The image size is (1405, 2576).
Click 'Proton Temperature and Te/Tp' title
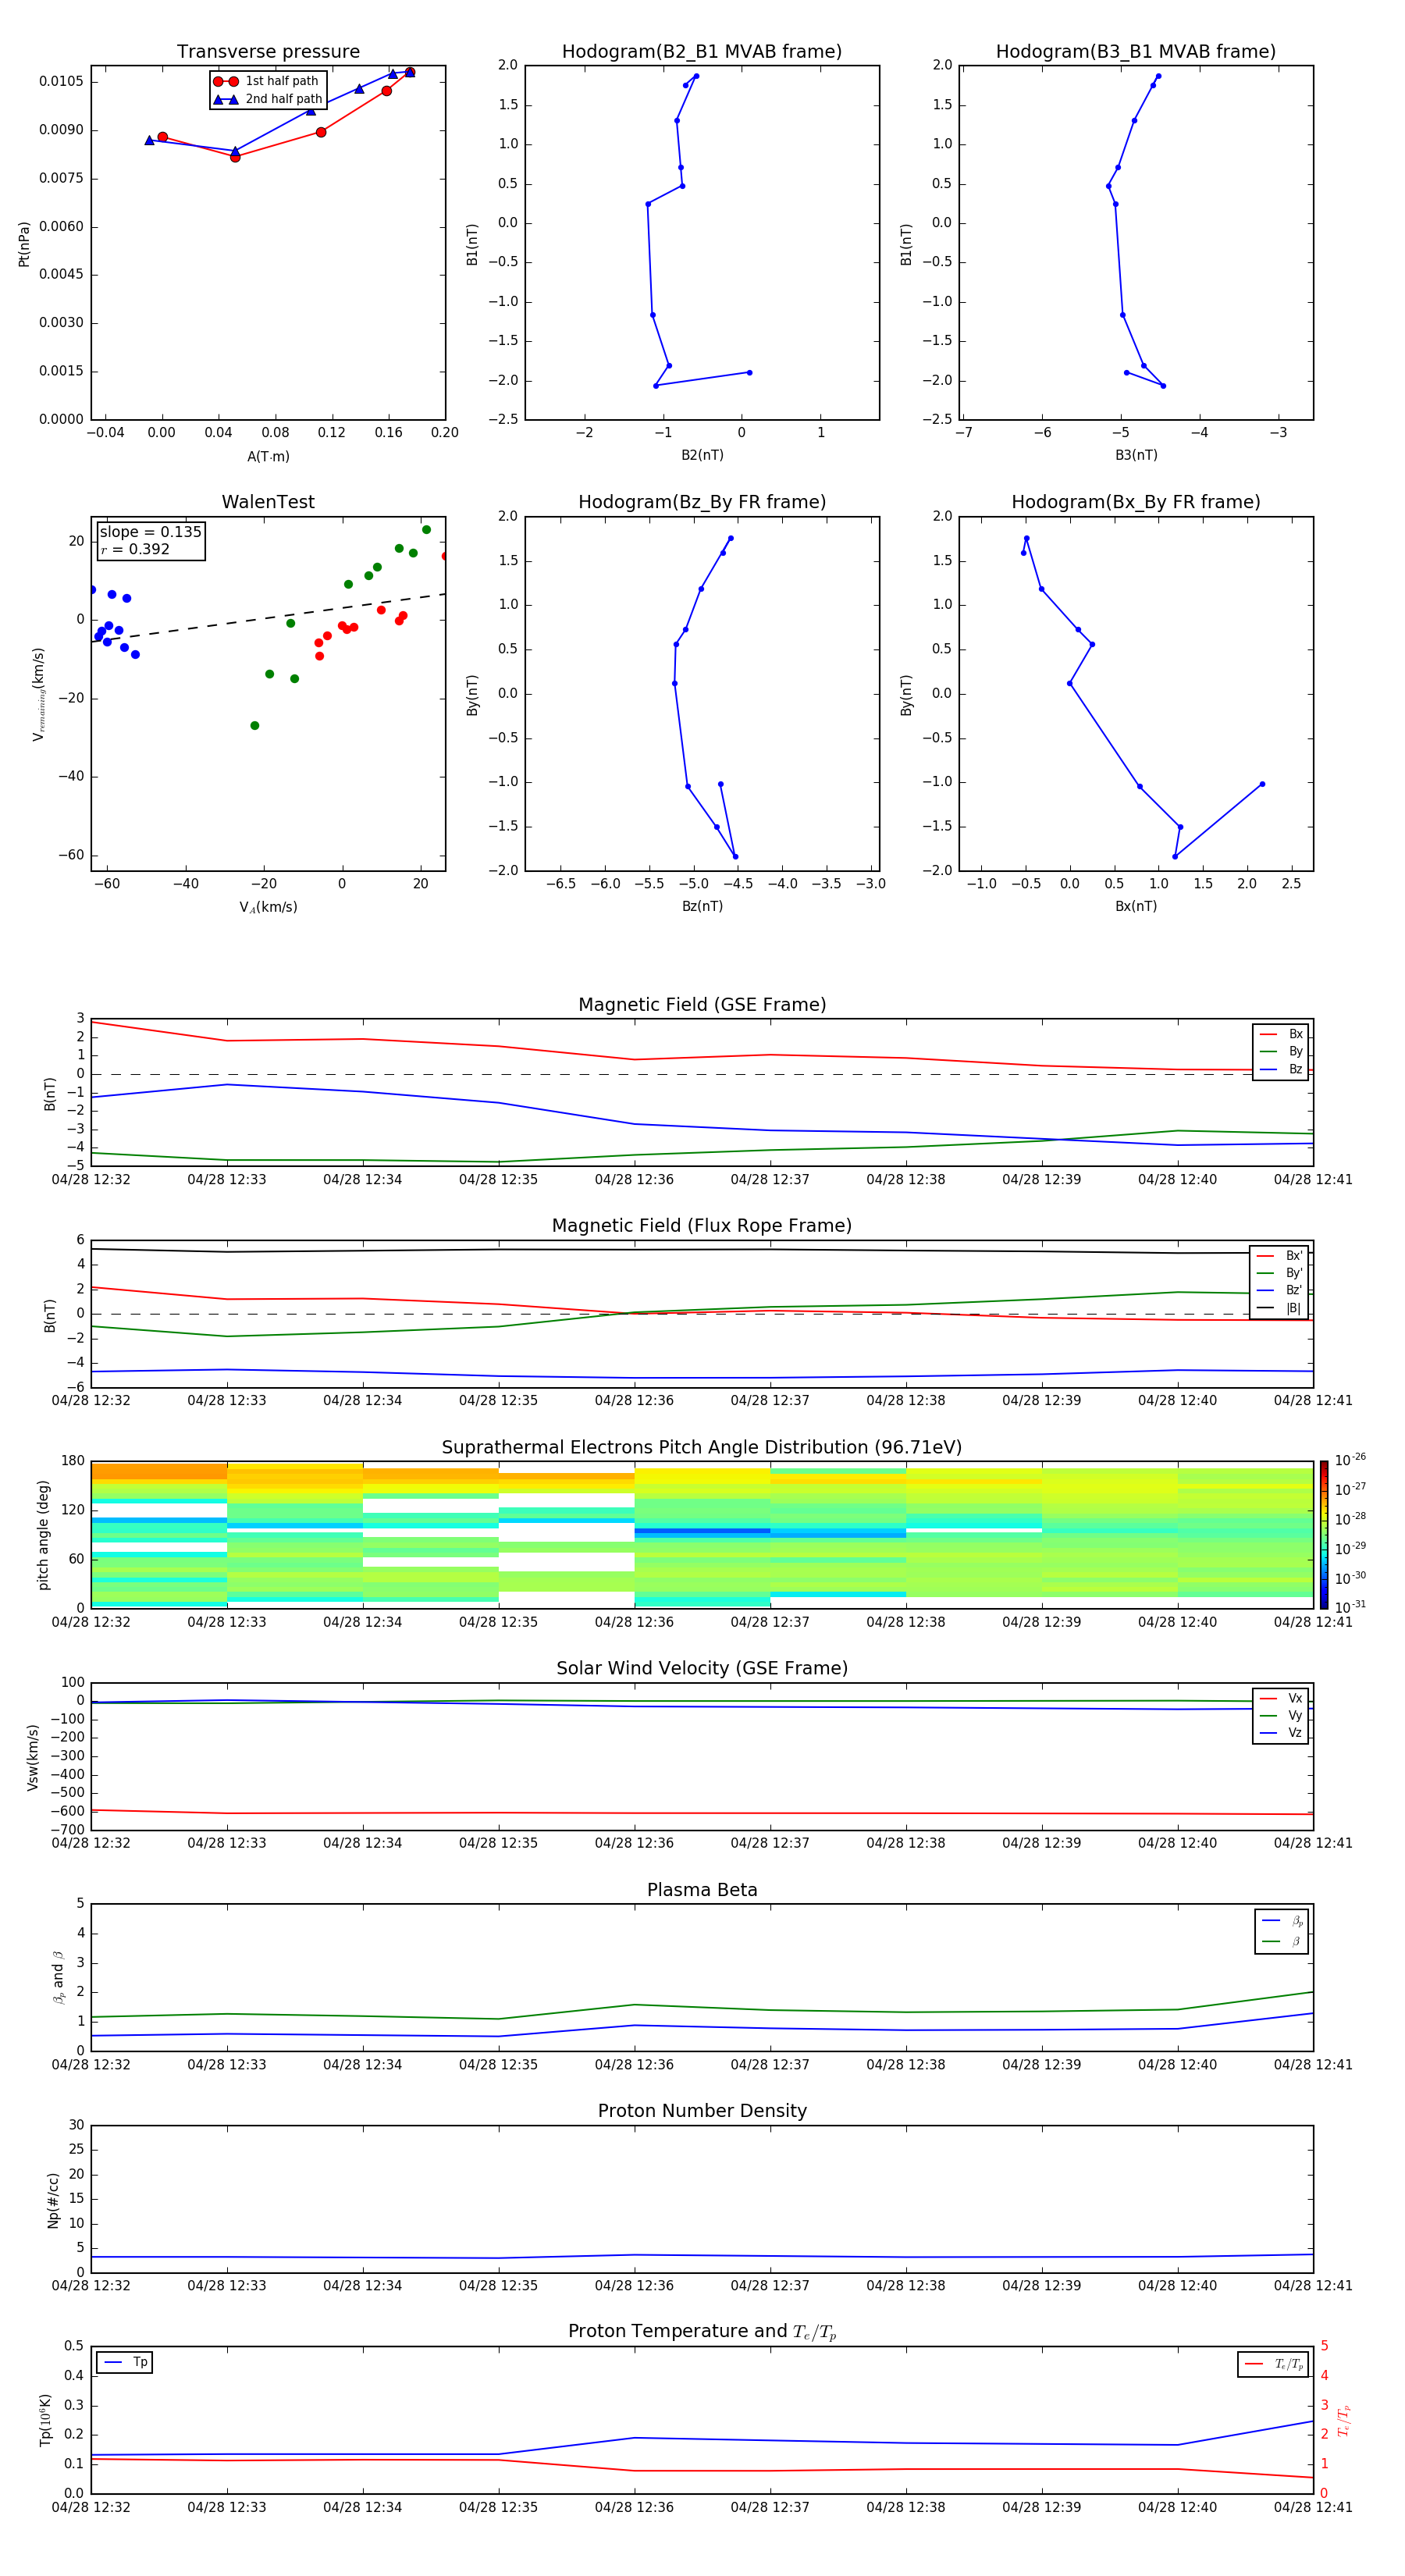click(x=702, y=2332)
